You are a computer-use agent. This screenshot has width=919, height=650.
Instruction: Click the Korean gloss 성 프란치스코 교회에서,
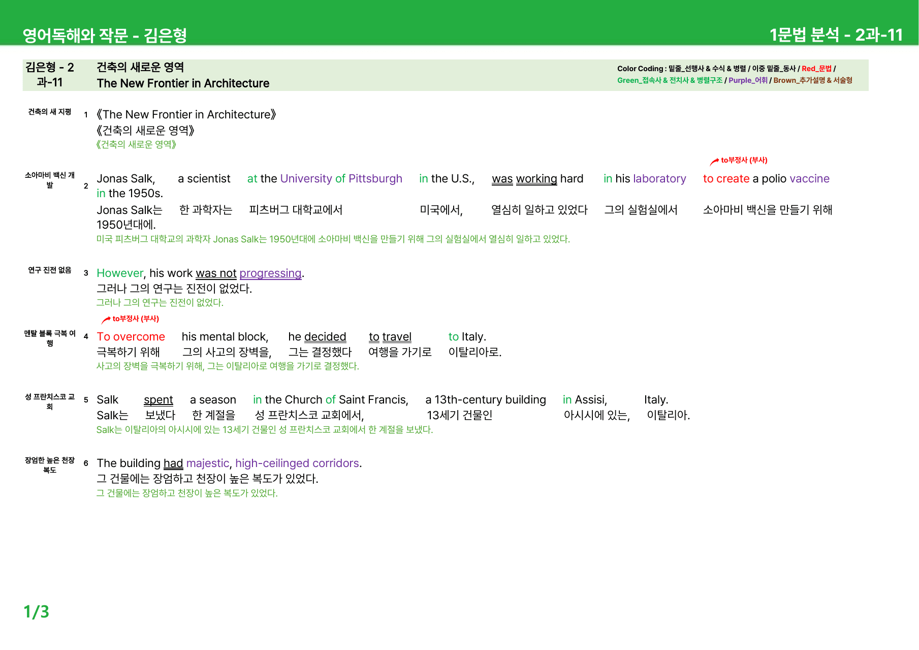pos(309,416)
